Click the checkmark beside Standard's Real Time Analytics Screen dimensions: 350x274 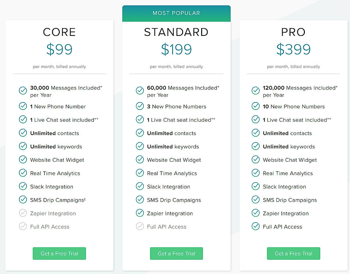[x=140, y=173]
